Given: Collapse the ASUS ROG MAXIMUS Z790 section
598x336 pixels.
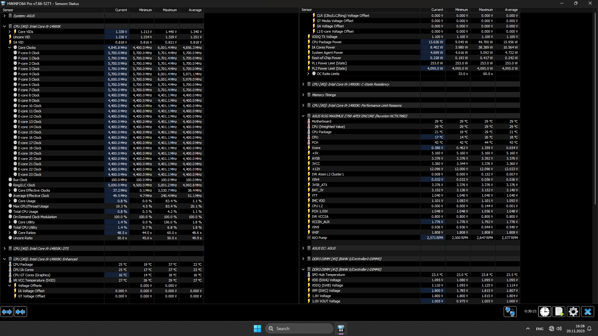Looking at the screenshot, I should coord(303,116).
